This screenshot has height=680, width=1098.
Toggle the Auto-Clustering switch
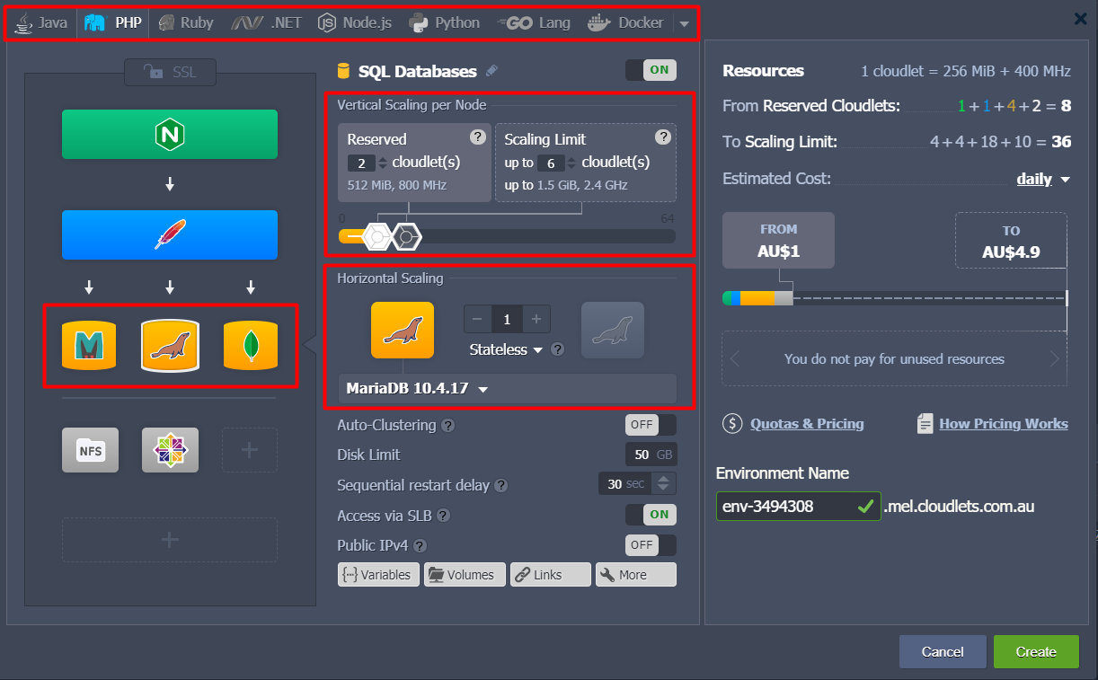(x=651, y=425)
